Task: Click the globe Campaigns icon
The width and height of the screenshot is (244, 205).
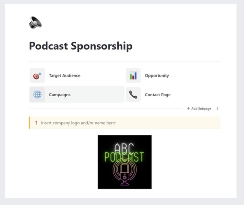Action: [x=37, y=95]
